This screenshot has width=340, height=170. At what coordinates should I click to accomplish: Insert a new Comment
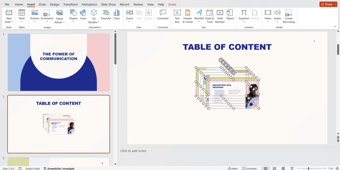tap(163, 15)
